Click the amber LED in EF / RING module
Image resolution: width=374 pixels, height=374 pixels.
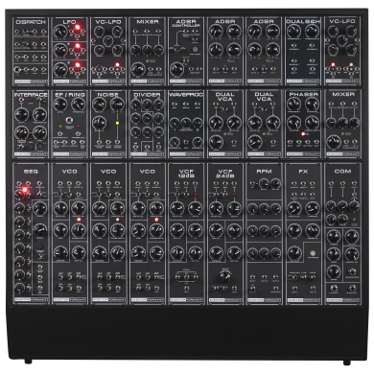pos(60,126)
